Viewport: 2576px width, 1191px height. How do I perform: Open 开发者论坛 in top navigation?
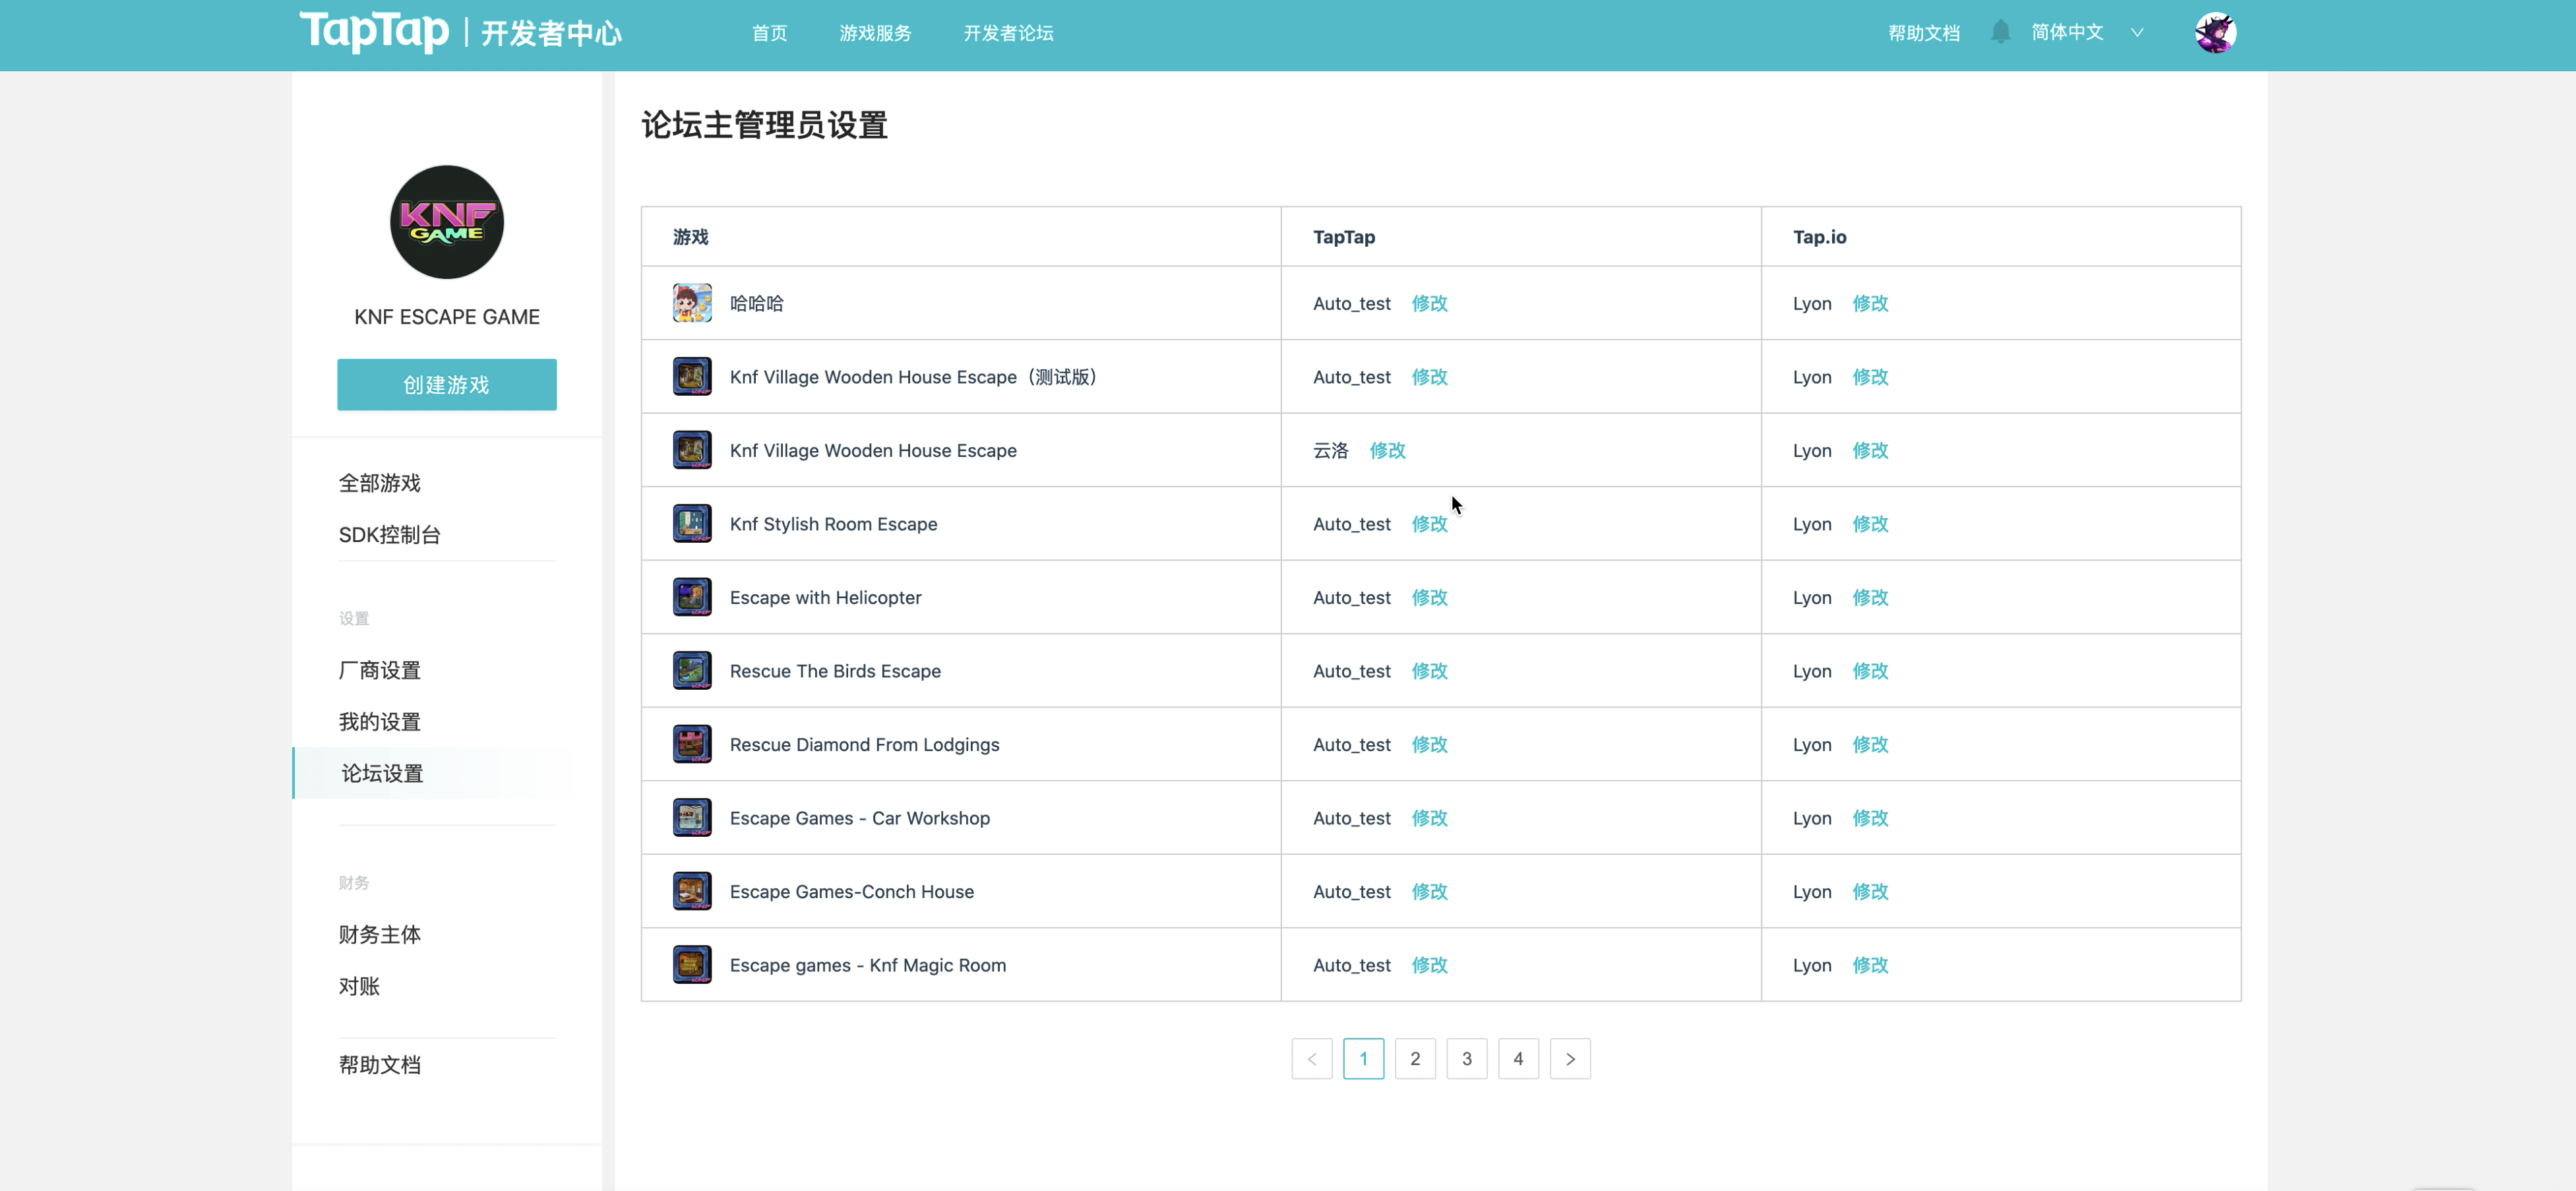[1008, 33]
